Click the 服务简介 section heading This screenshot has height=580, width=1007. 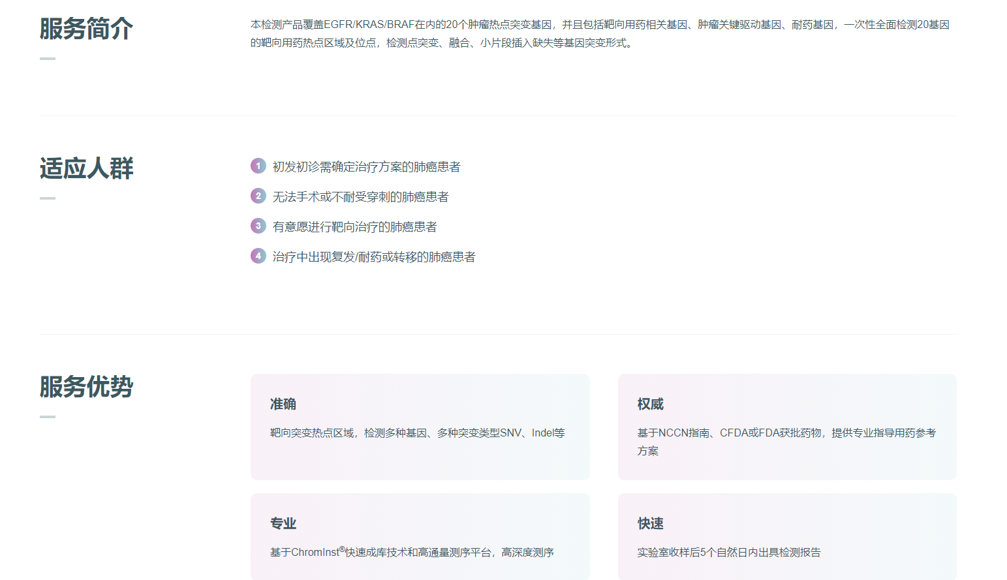[86, 29]
